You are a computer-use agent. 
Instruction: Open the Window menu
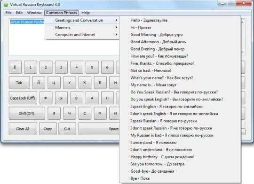[34, 13]
